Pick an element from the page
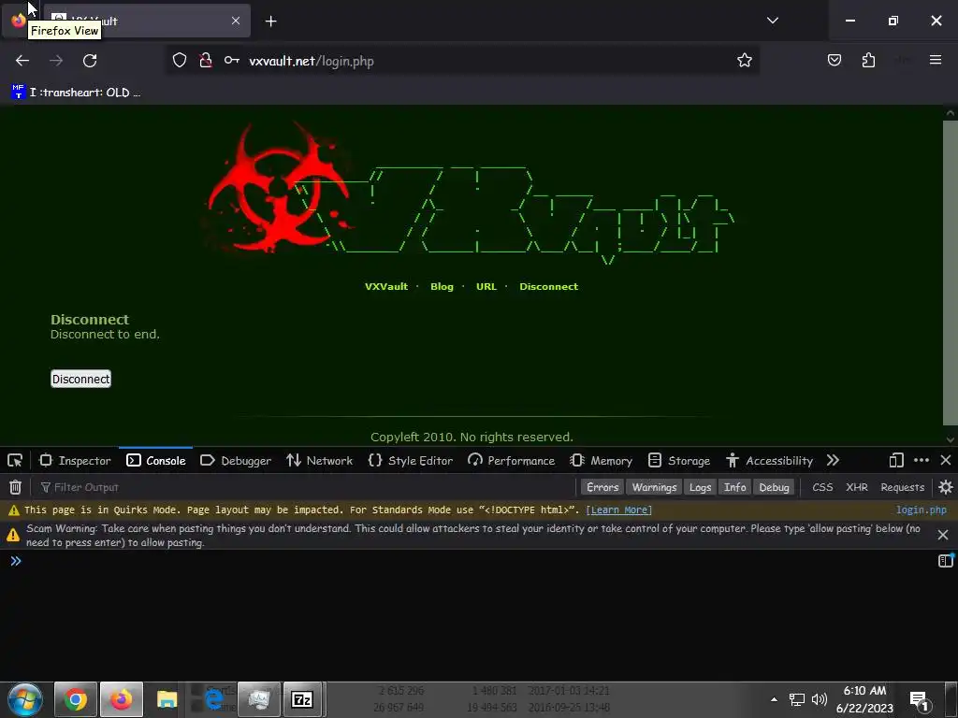The image size is (958, 718). coord(15,460)
